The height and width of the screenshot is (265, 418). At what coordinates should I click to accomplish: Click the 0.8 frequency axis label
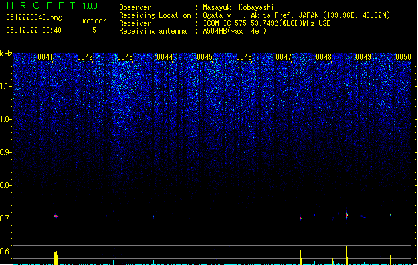(5, 185)
